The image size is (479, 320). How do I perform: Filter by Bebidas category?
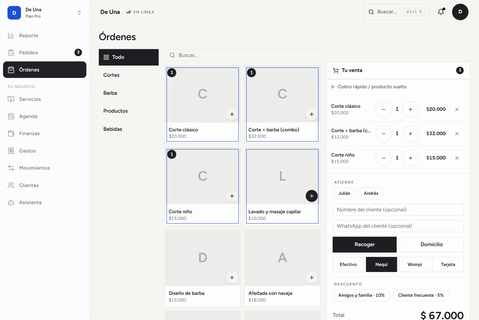coord(129,129)
